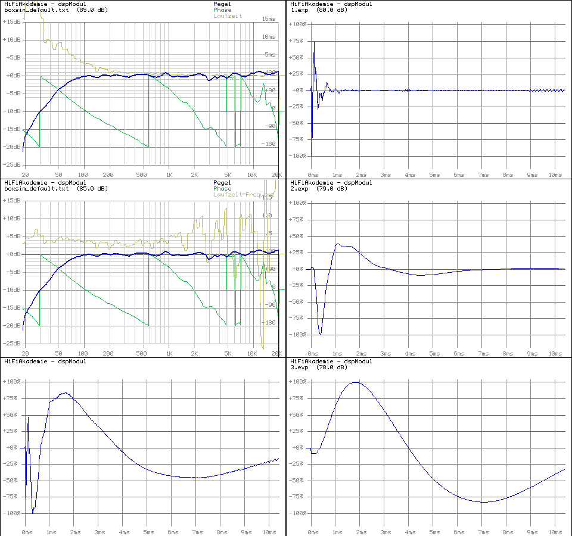
Task: Click the Pegel legend in the Laufzeit graph
Action: pyautogui.click(x=222, y=4)
